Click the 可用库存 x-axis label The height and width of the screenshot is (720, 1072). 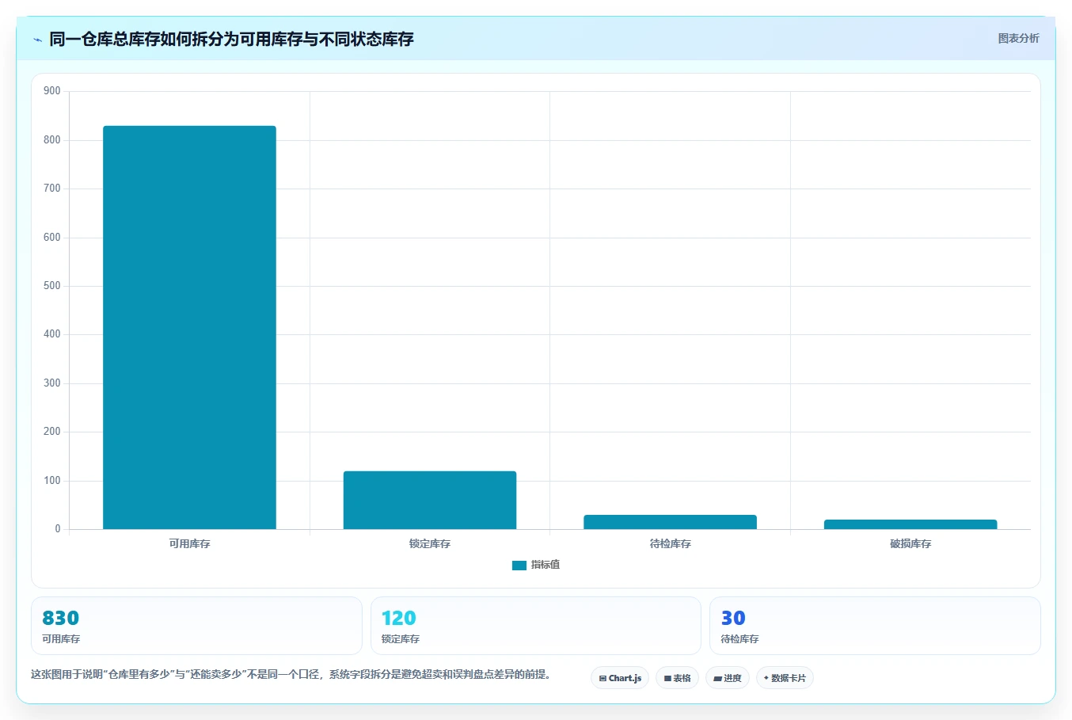189,544
